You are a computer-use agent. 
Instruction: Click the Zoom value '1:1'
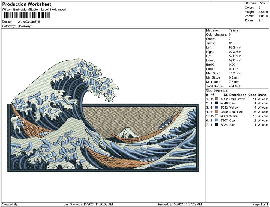260,20
